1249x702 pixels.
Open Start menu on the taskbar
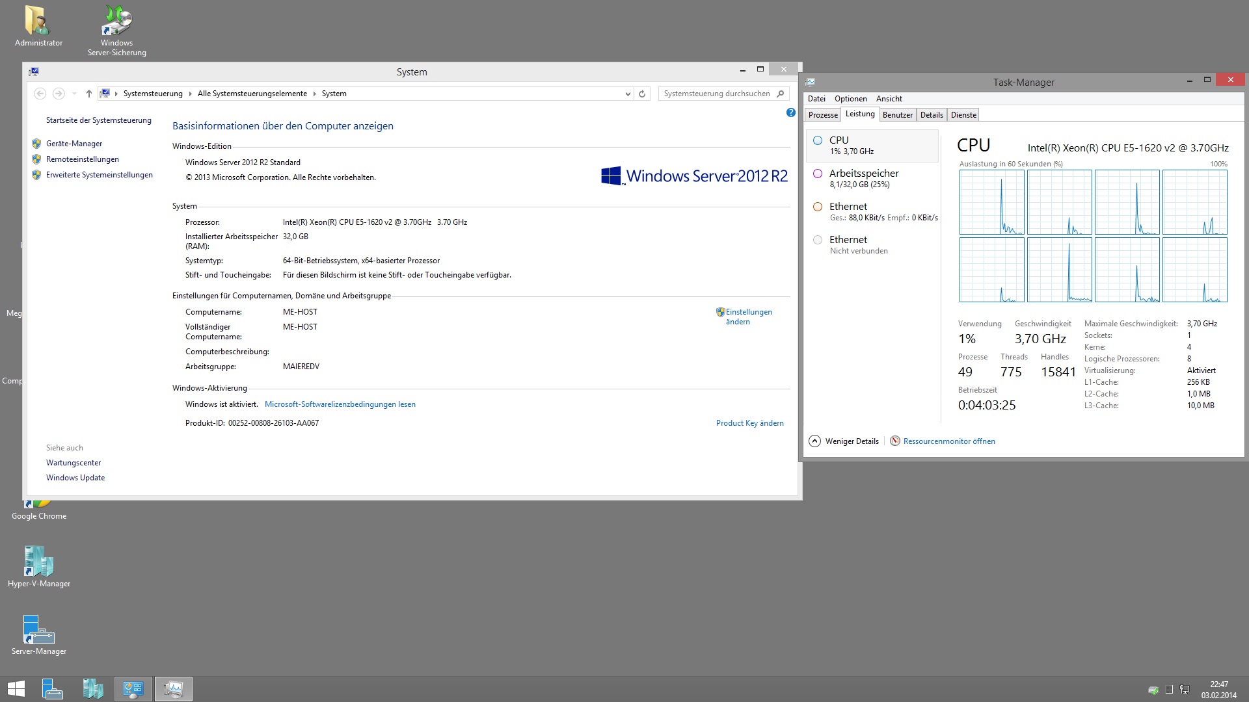pyautogui.click(x=16, y=688)
